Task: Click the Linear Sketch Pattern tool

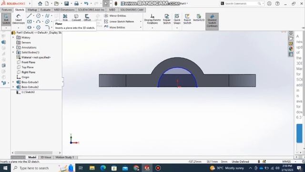Action: click(119, 21)
